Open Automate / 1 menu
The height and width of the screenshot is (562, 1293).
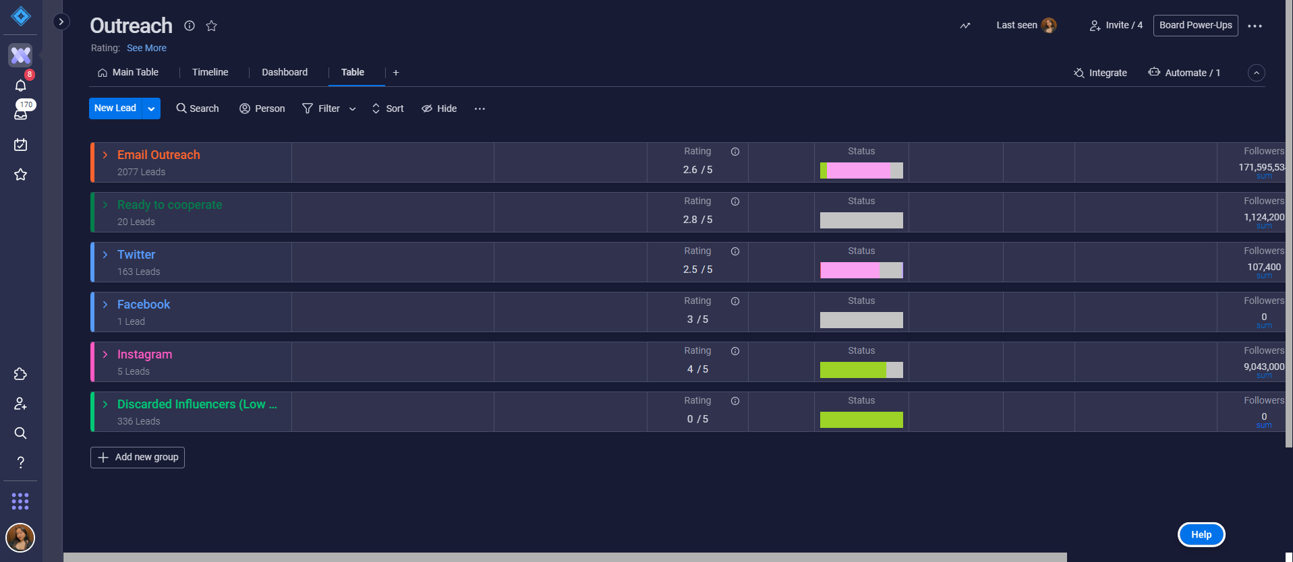(x=1184, y=73)
